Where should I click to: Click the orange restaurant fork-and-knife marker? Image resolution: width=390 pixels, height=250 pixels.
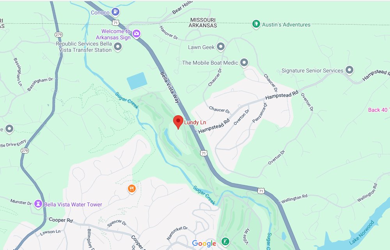pyautogui.click(x=131, y=189)
